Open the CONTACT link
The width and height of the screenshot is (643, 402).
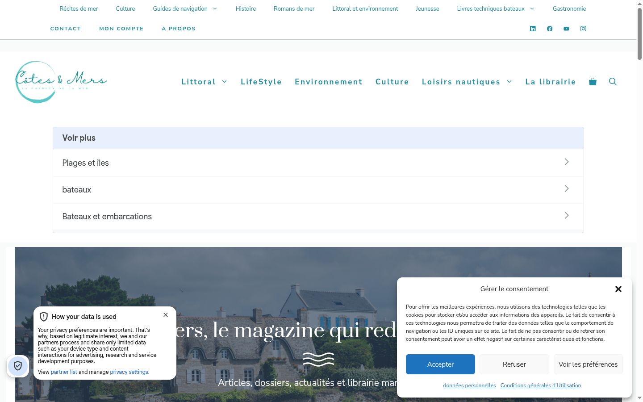click(66, 29)
